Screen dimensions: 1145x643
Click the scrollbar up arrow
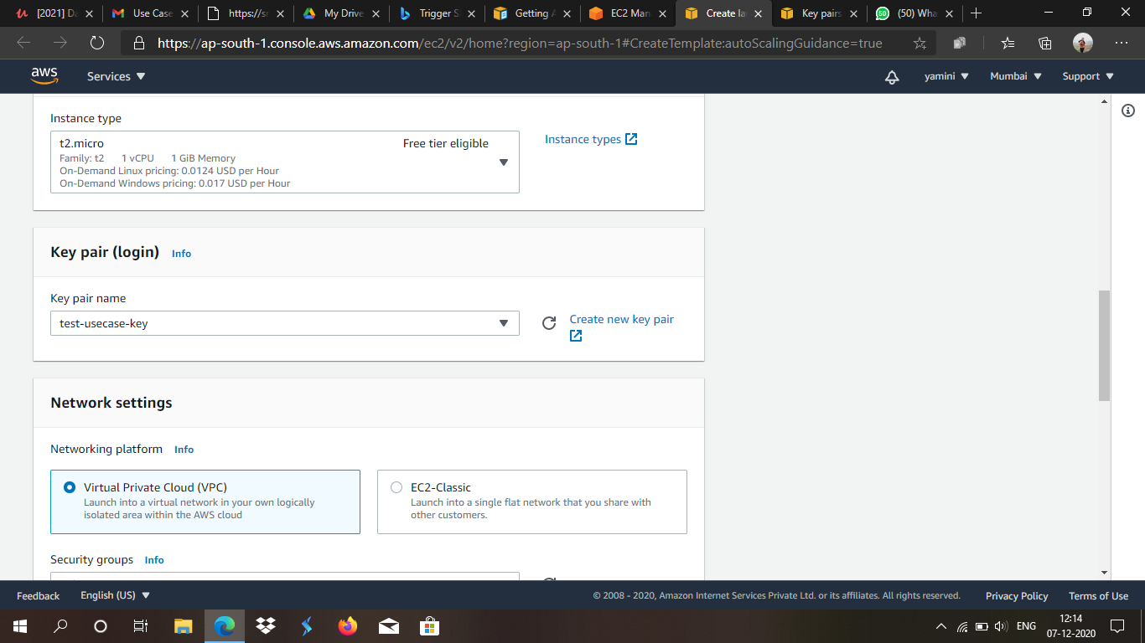(x=1105, y=100)
